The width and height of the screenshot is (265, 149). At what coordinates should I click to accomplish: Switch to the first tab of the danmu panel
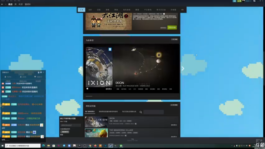pos(8,81)
